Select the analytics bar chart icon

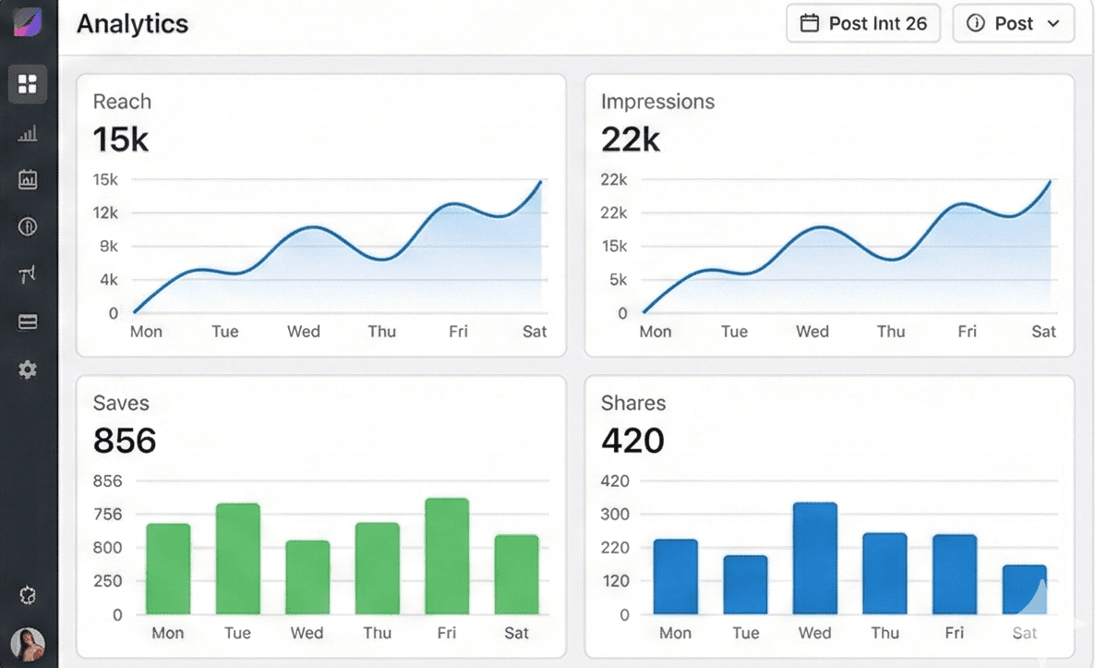point(28,133)
